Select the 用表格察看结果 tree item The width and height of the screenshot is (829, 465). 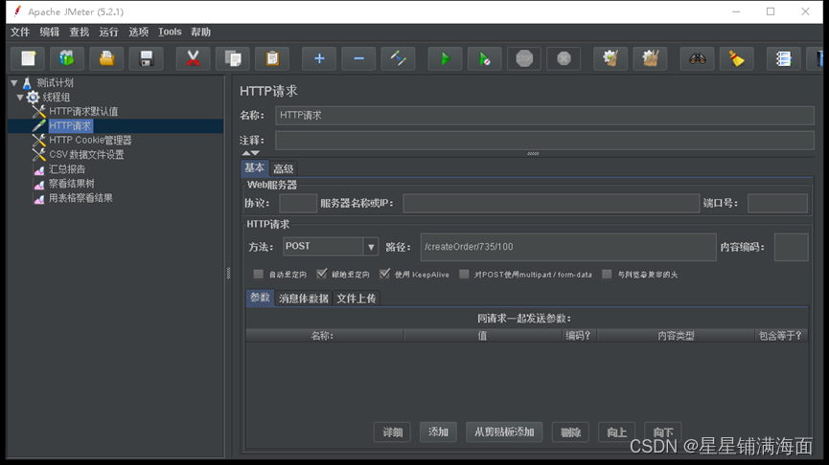pos(81,198)
